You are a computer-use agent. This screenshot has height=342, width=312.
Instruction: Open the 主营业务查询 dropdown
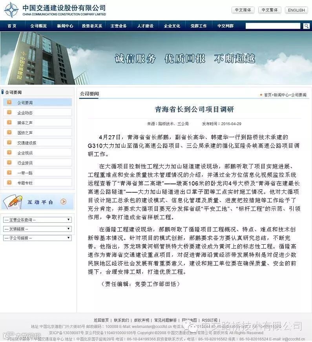[x=37, y=220]
